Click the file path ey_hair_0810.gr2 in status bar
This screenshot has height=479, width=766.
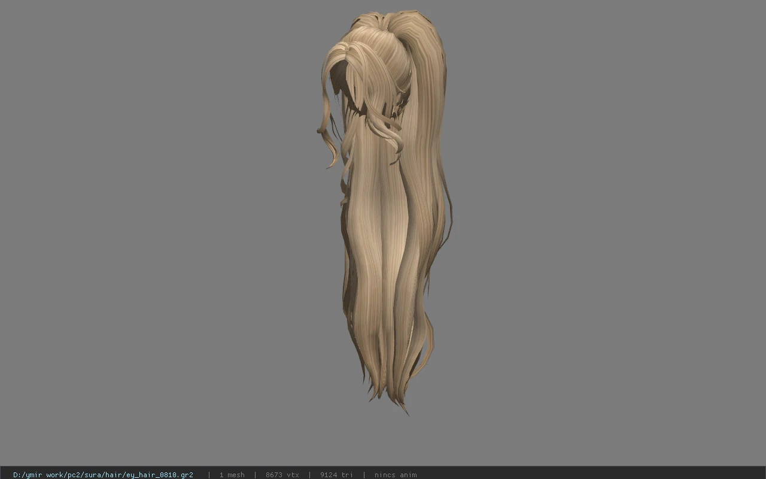(x=103, y=475)
